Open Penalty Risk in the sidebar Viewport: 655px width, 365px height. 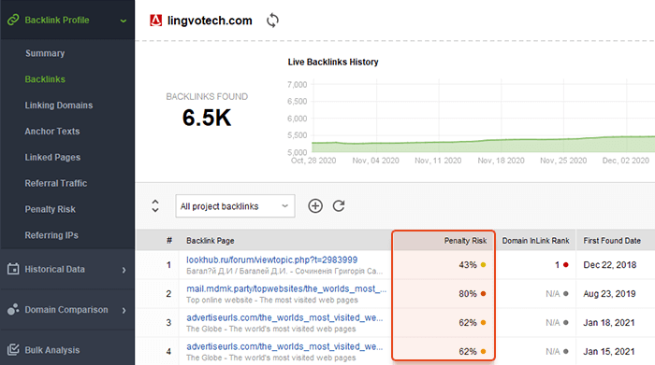(x=50, y=209)
